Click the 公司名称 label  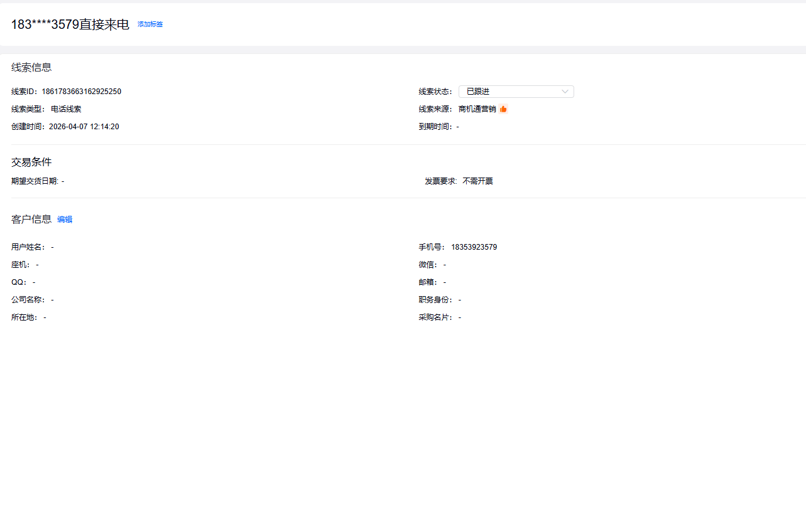tap(28, 300)
